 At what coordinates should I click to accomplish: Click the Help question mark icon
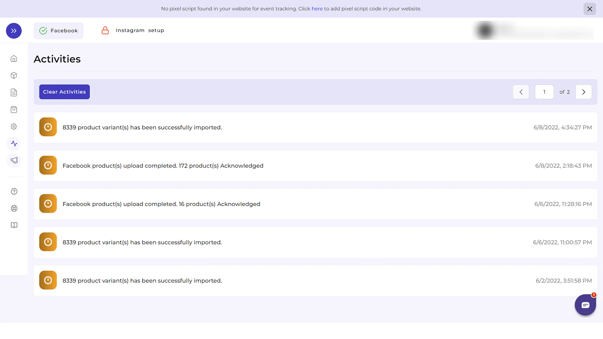(x=14, y=191)
